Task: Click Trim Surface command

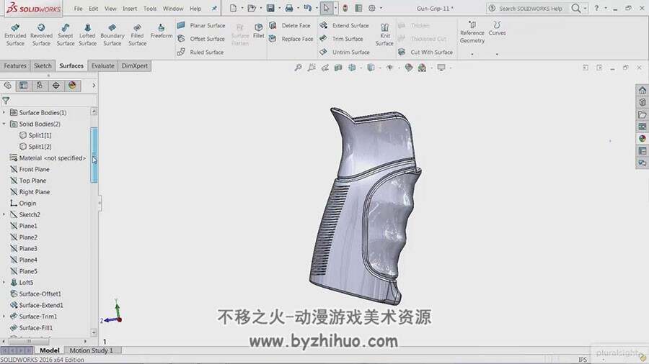Action: pyautogui.click(x=342, y=39)
